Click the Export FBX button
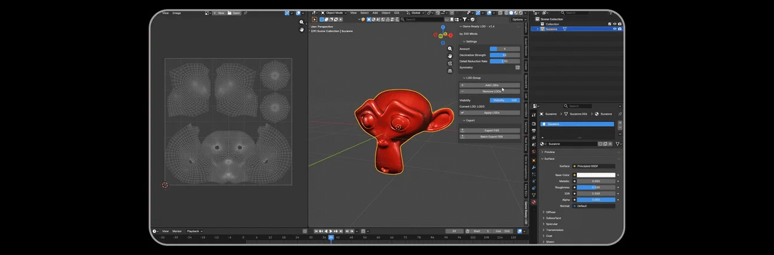The width and height of the screenshot is (774, 255). [489, 130]
